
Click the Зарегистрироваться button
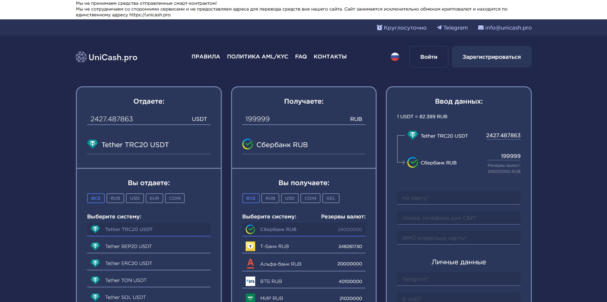492,57
